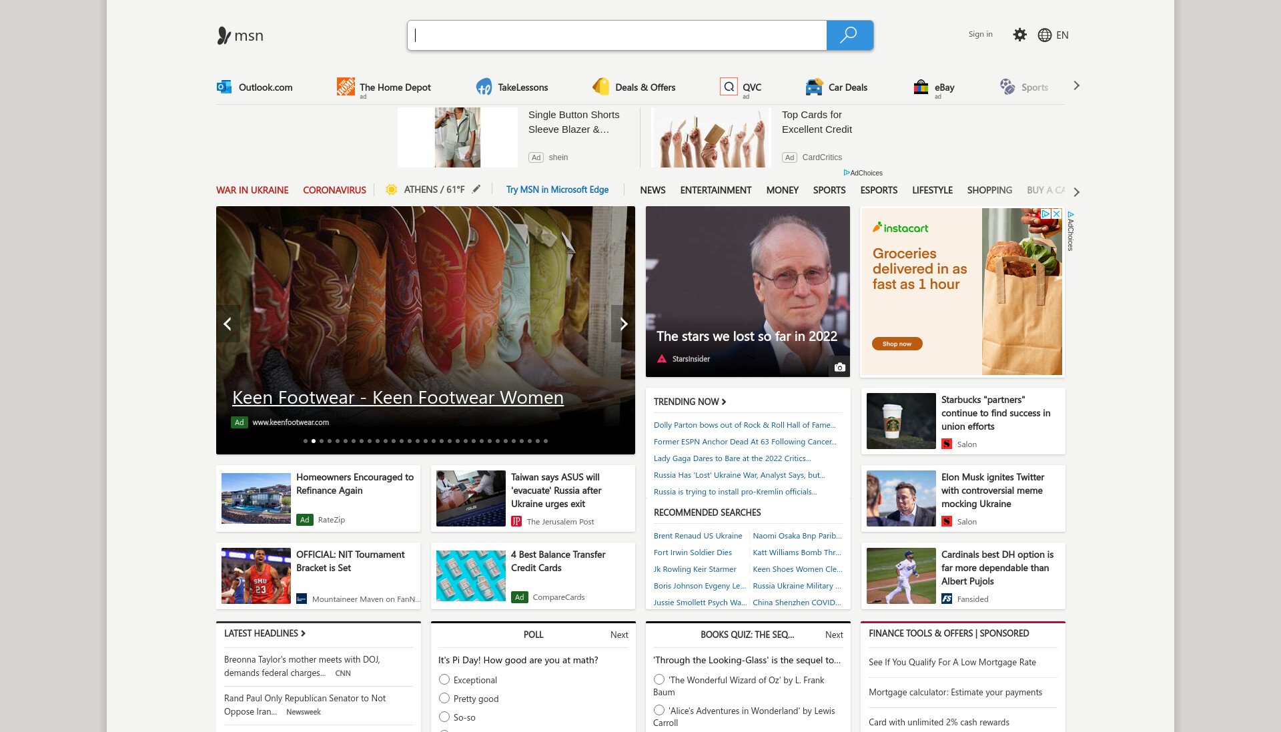Click Jerusalem Post source icon

click(516, 522)
